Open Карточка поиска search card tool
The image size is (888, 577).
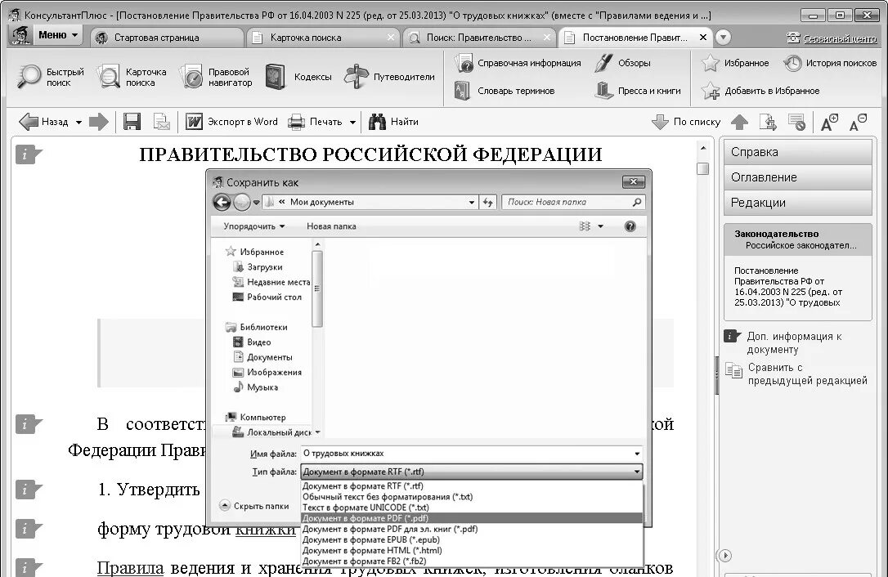pos(132,77)
